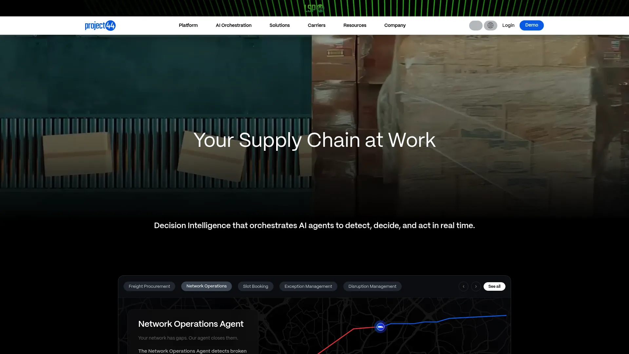Open the AI Orchestration menu

pyautogui.click(x=234, y=25)
